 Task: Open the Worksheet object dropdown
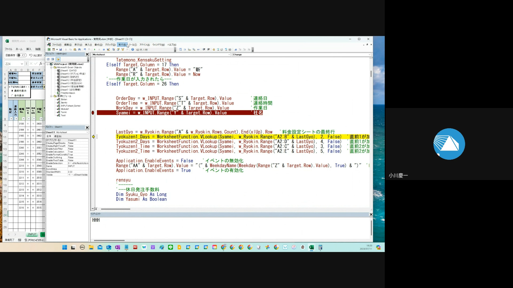[229, 55]
